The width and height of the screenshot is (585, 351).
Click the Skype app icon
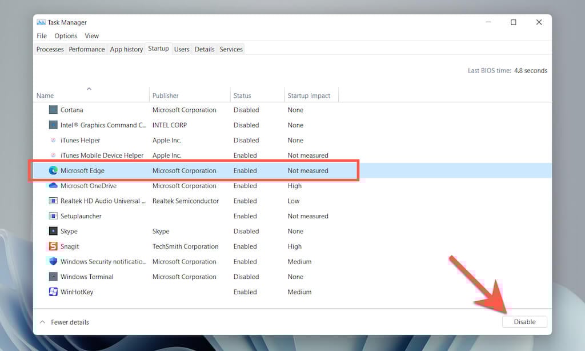[x=53, y=231]
